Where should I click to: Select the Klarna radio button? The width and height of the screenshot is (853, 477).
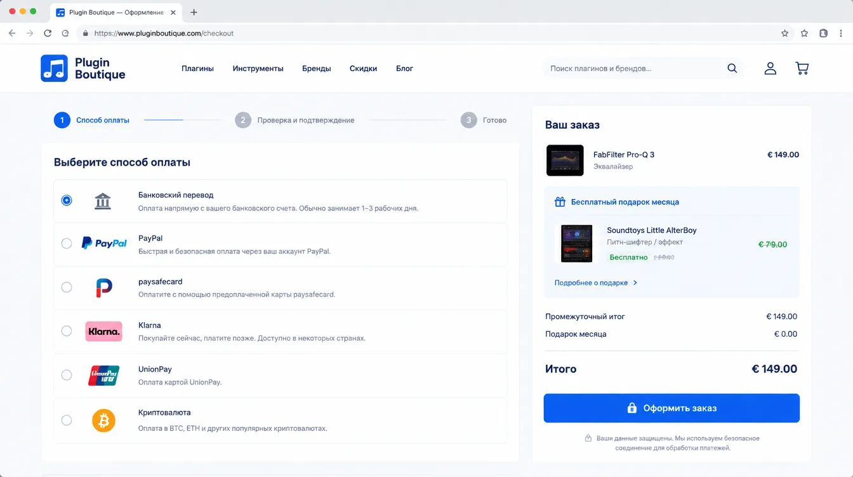(67, 331)
